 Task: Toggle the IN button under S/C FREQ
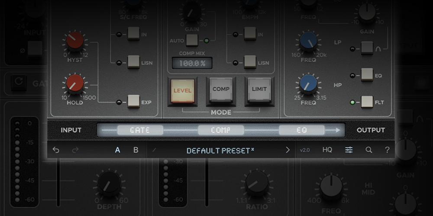click(x=134, y=34)
